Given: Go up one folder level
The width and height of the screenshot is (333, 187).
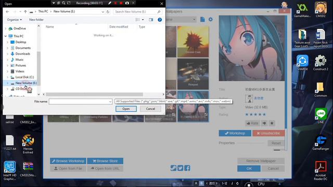Looking at the screenshot, I should point(25,11).
